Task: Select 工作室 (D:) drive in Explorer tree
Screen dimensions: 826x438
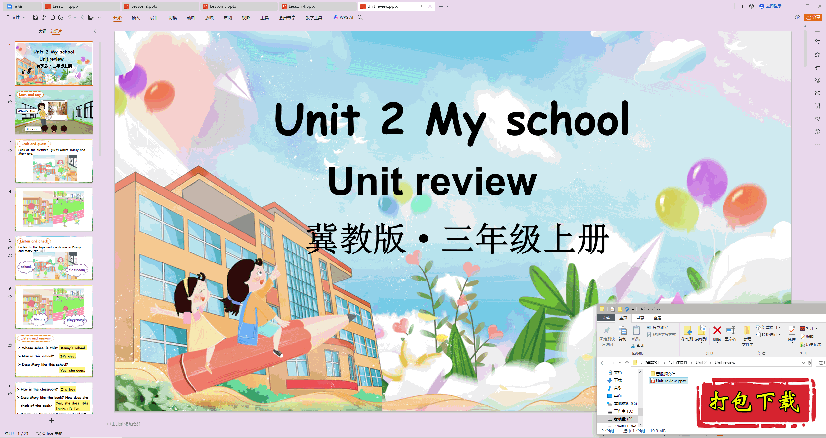Action: click(620, 411)
